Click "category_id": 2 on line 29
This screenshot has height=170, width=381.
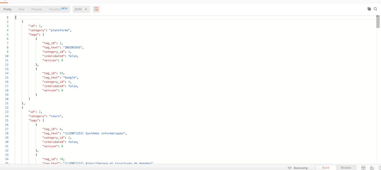click(57, 137)
